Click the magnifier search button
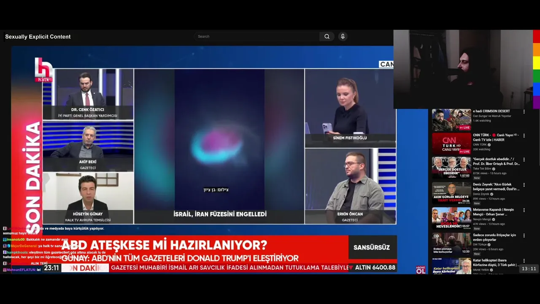Image resolution: width=540 pixels, height=304 pixels. tap(327, 36)
